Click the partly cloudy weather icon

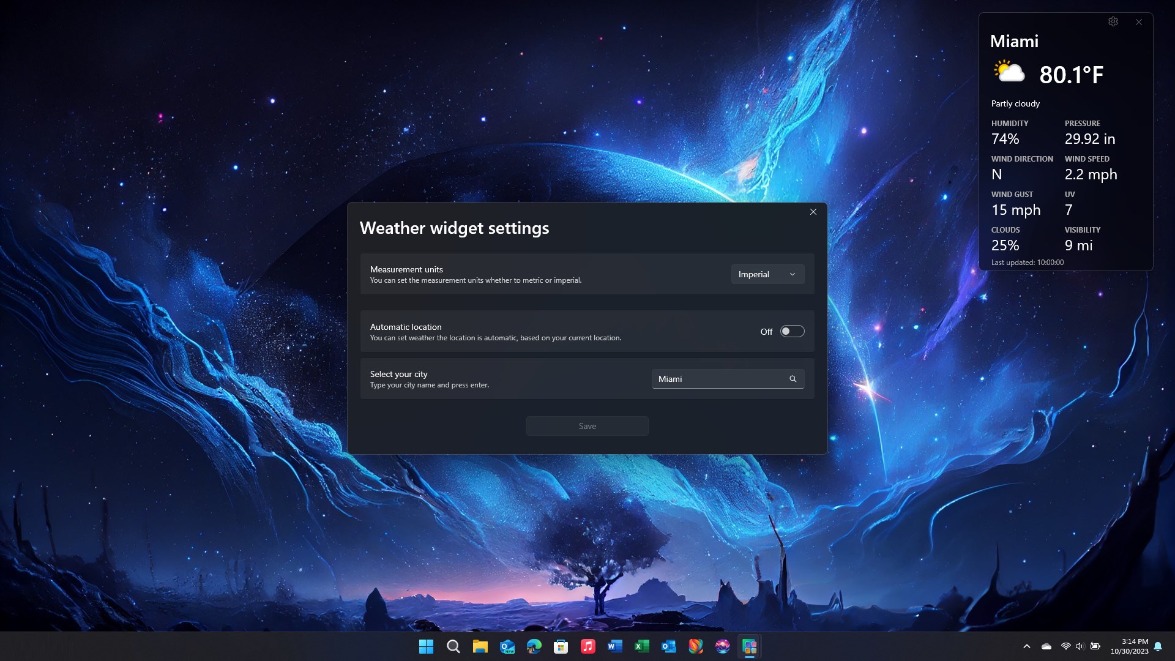pyautogui.click(x=1008, y=72)
